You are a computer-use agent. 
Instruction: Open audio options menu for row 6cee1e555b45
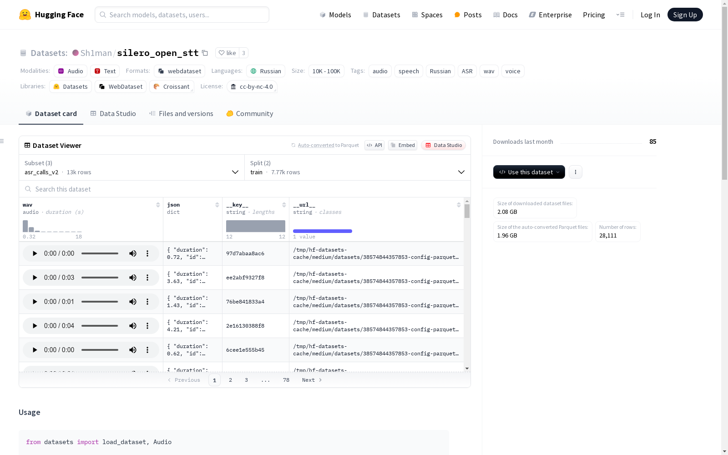(x=147, y=350)
